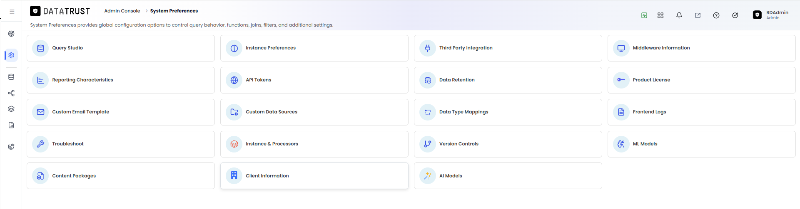This screenshot has height=209, width=800.
Task: Open the Product License card
Action: pos(702,80)
